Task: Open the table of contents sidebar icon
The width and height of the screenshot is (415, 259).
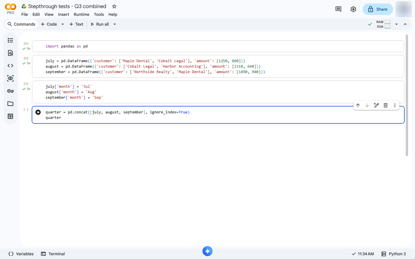Action: pos(10,40)
